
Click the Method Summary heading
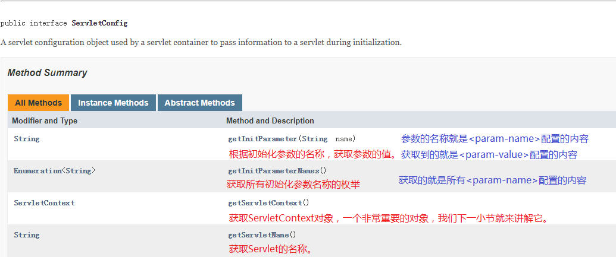click(47, 73)
